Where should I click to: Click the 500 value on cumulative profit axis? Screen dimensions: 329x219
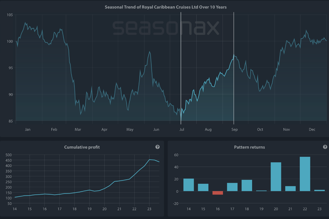9,155
